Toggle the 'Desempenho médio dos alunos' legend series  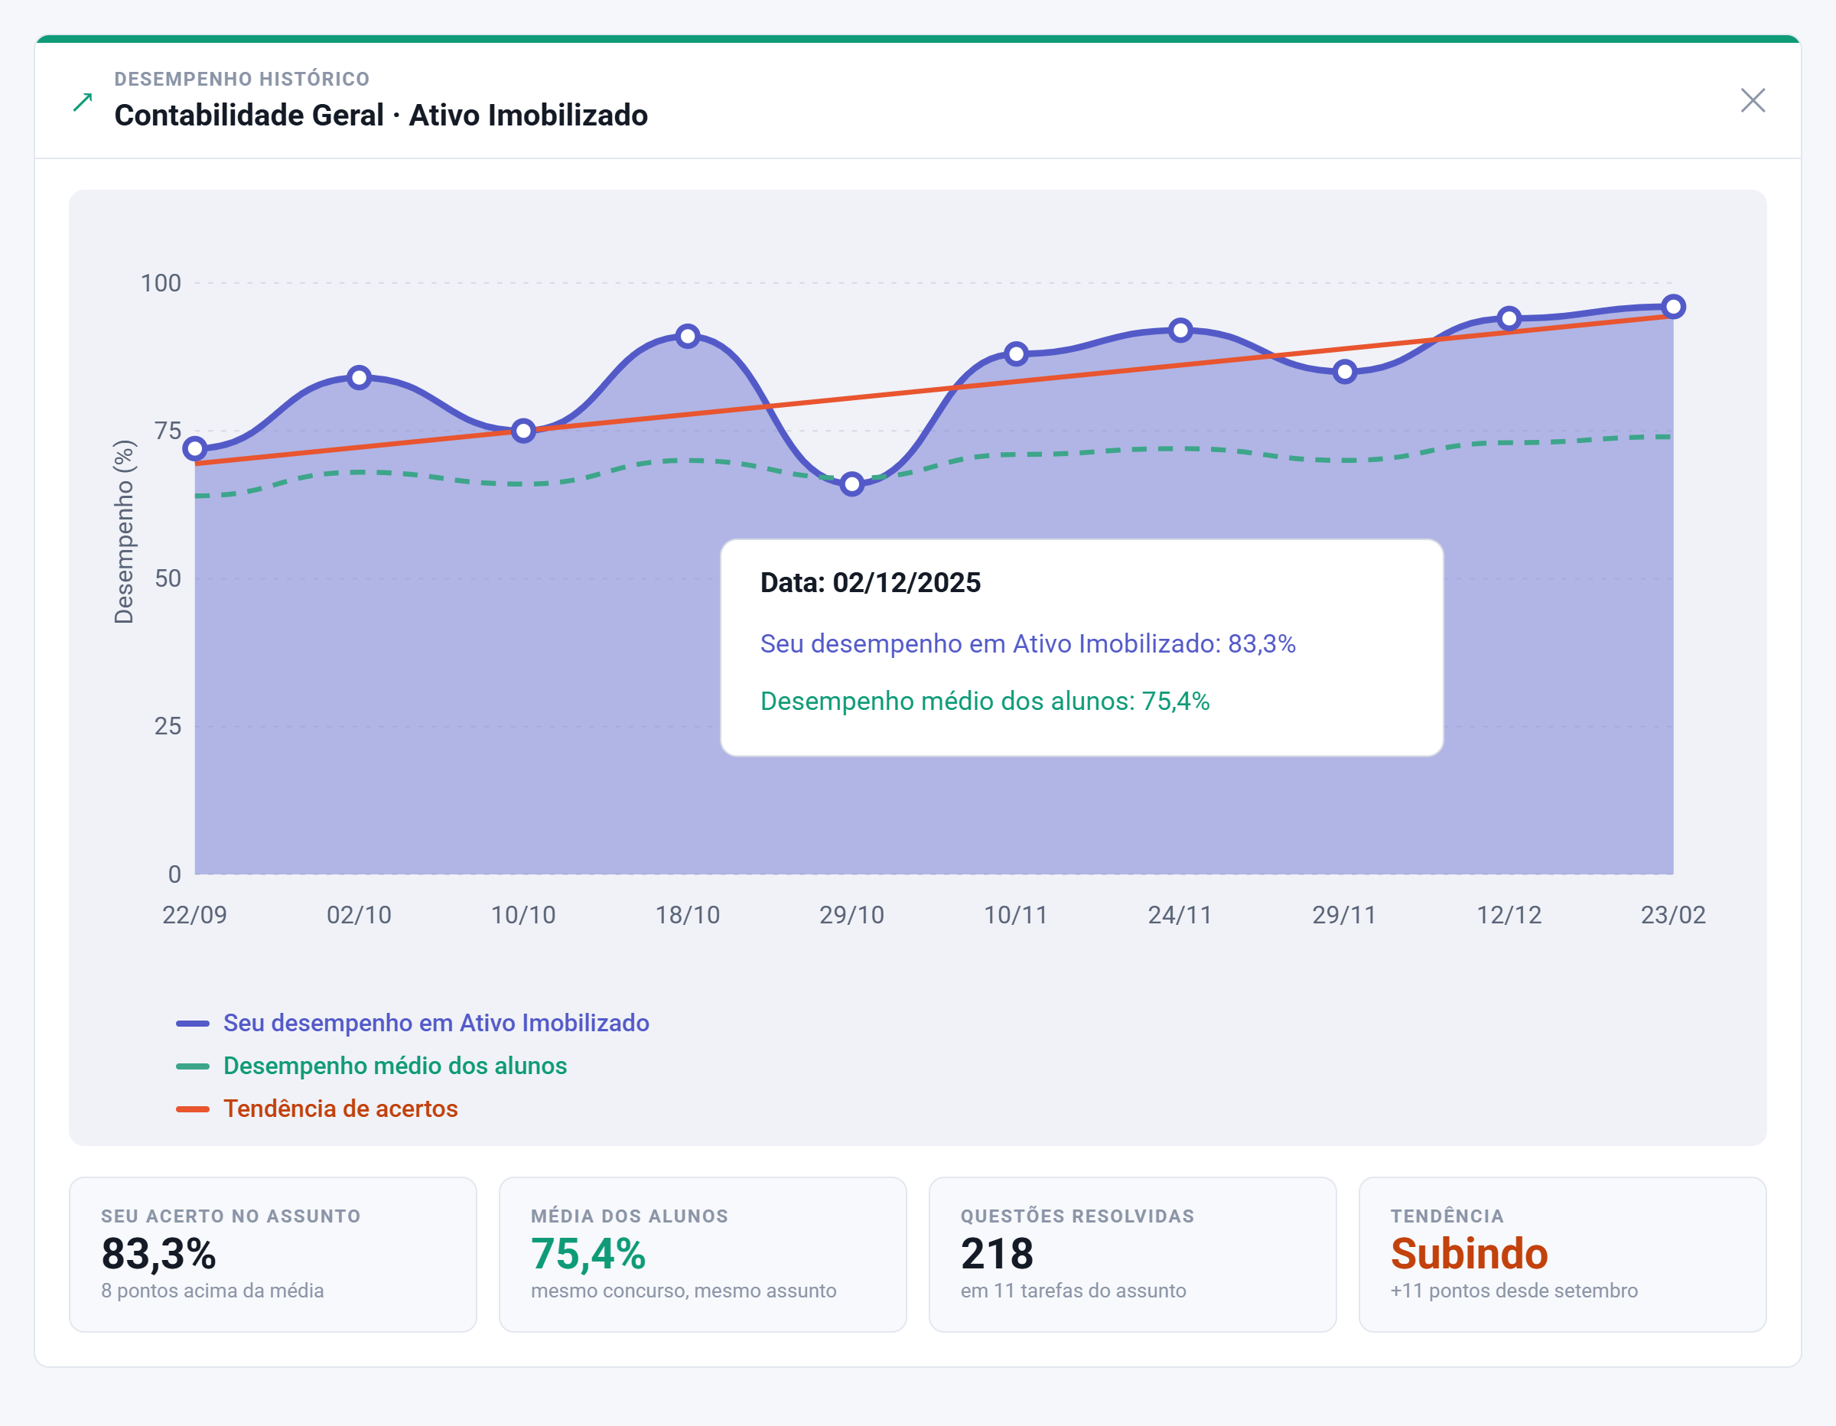372,1066
